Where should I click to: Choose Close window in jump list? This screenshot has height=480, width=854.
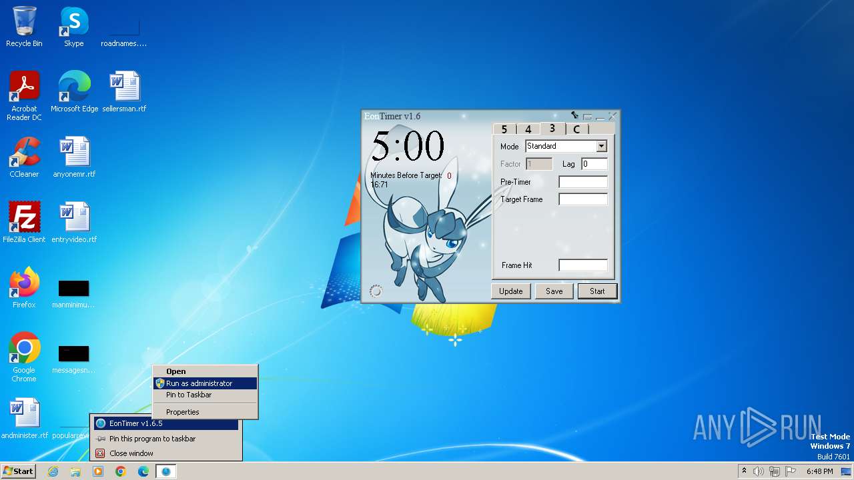click(166, 453)
